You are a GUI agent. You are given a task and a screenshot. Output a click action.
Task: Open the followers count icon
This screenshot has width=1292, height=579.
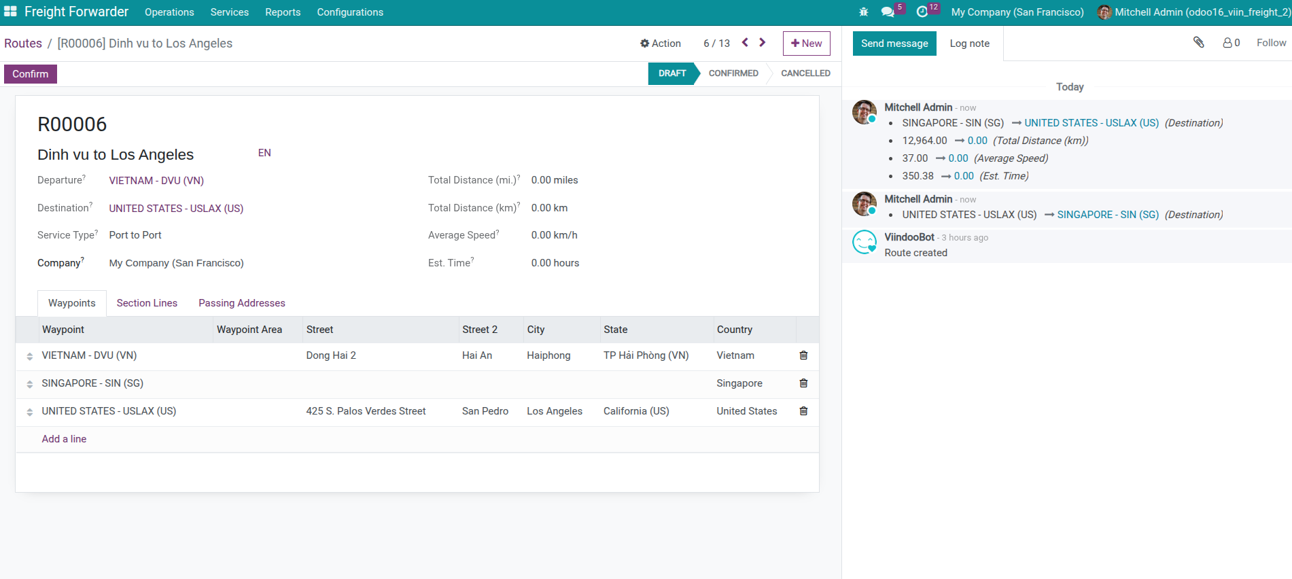[1231, 43]
